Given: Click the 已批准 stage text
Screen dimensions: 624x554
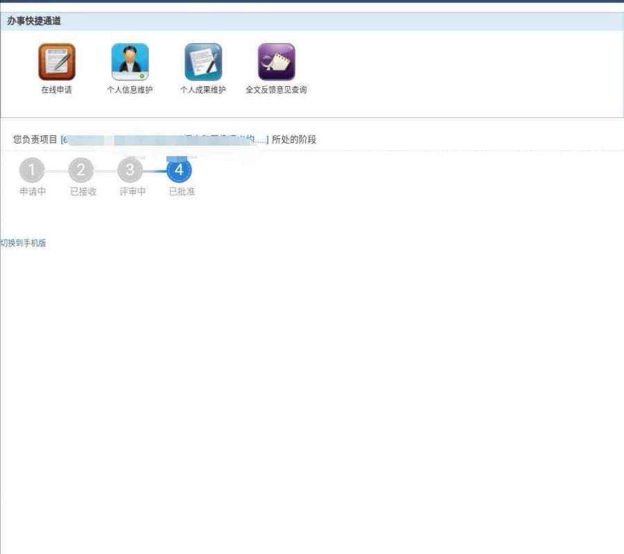Looking at the screenshot, I should tap(182, 192).
